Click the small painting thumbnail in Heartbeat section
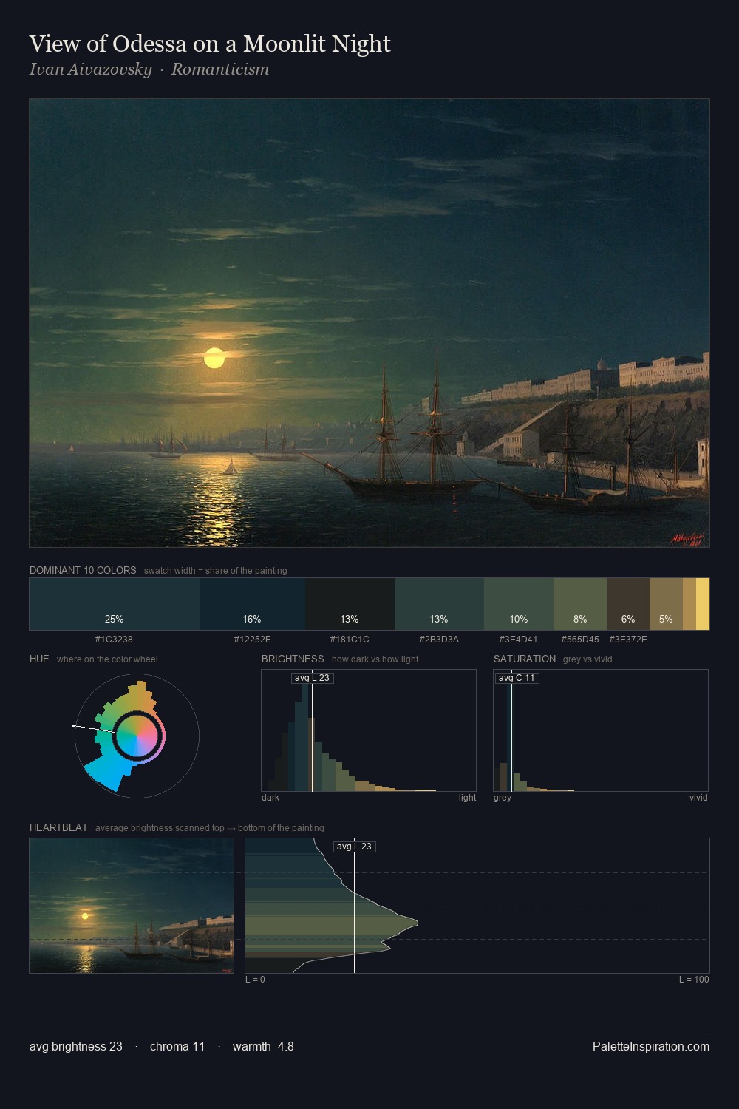This screenshot has width=739, height=1109. [132, 906]
